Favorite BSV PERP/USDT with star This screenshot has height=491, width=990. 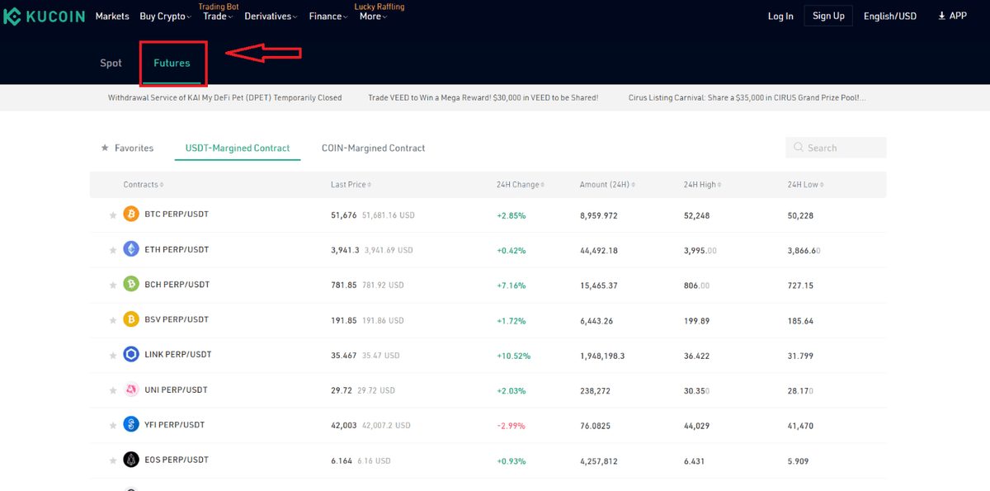click(x=113, y=320)
